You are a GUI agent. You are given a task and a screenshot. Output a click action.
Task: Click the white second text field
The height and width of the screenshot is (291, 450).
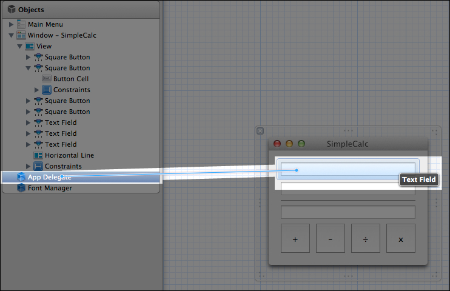(x=348, y=189)
